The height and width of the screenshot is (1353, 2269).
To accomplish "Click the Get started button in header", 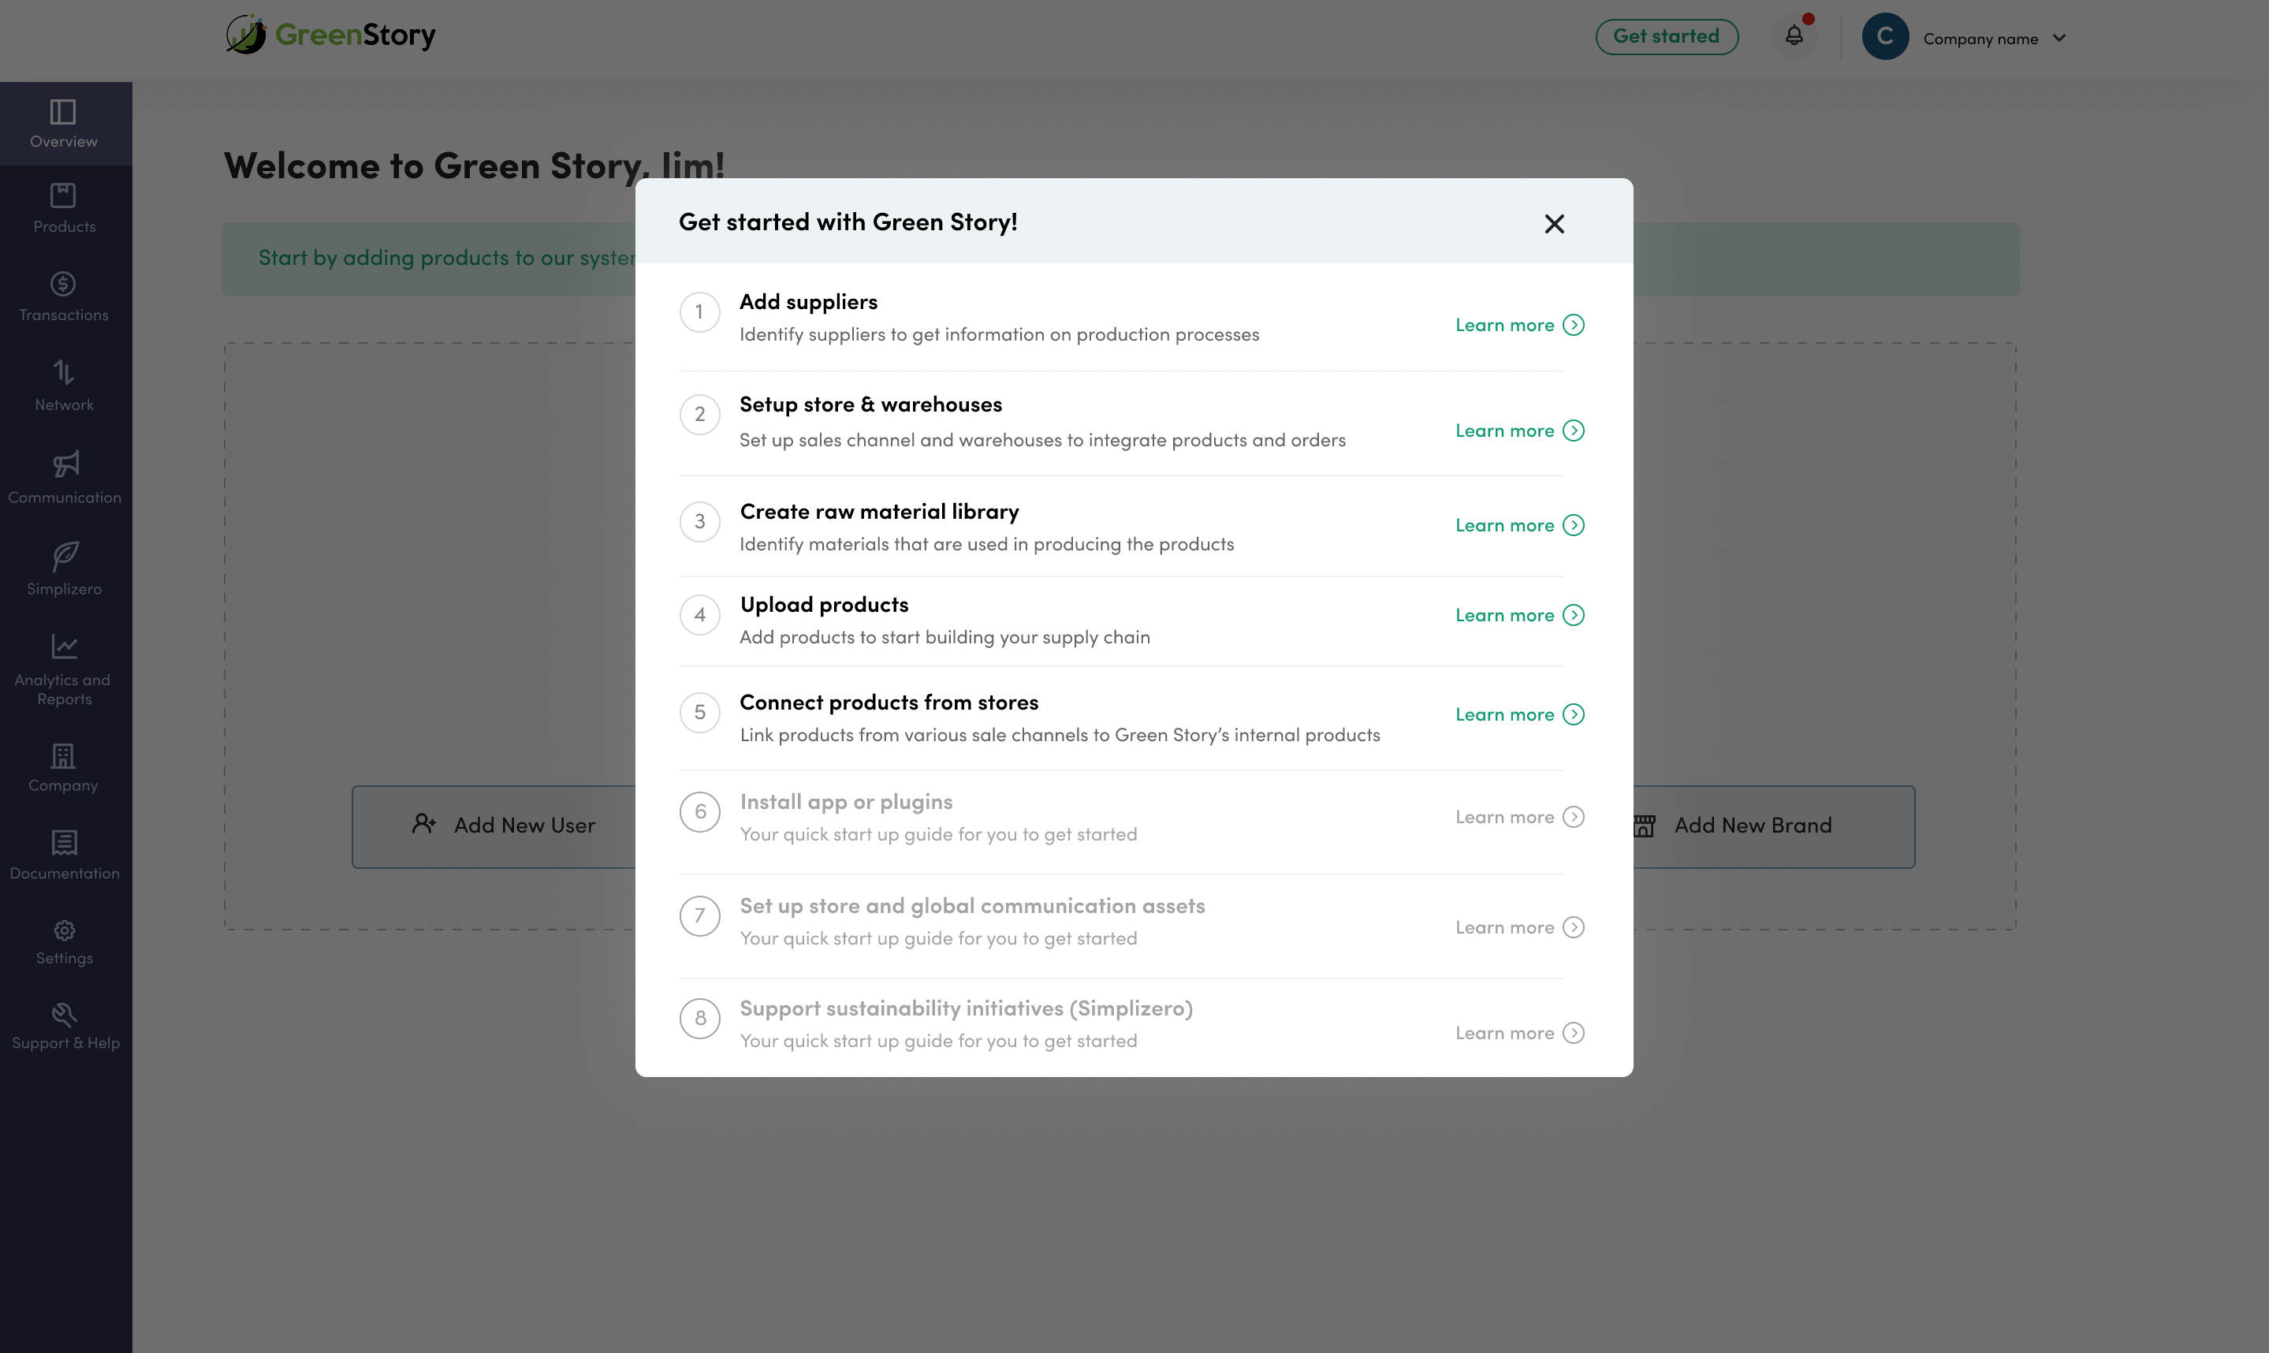I will click(x=1666, y=36).
